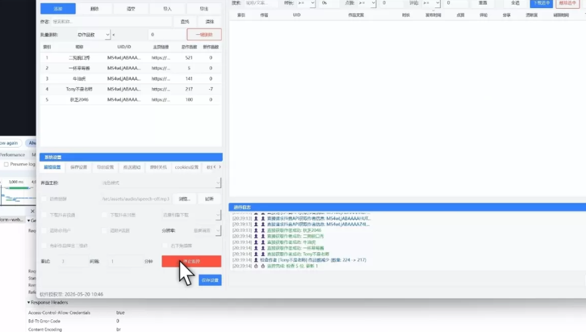Click the red 停止监控 button
Viewport: 586px width, 332px height.
pos(191,262)
